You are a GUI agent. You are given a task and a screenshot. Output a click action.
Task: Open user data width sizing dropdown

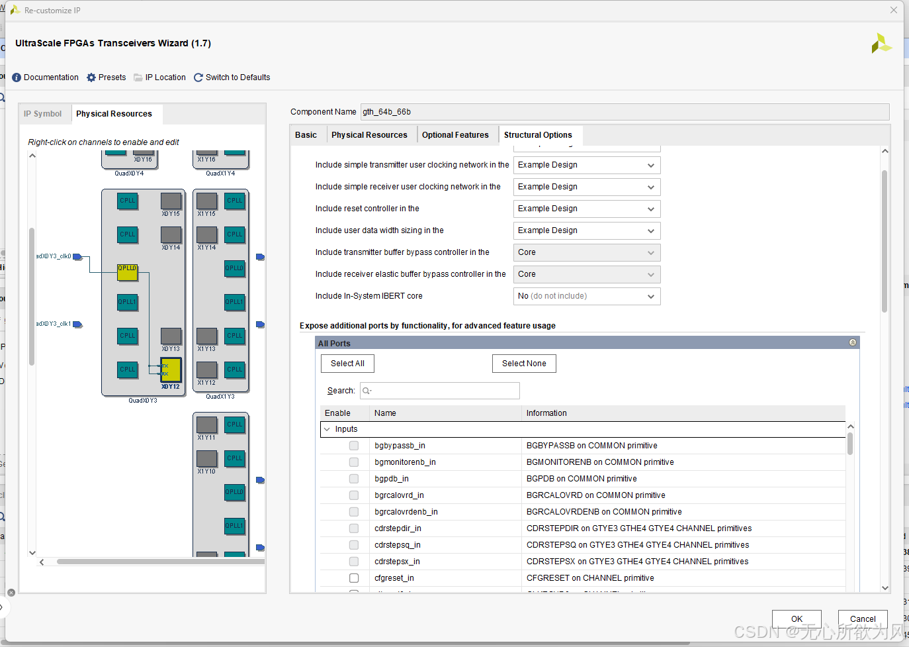(x=587, y=230)
